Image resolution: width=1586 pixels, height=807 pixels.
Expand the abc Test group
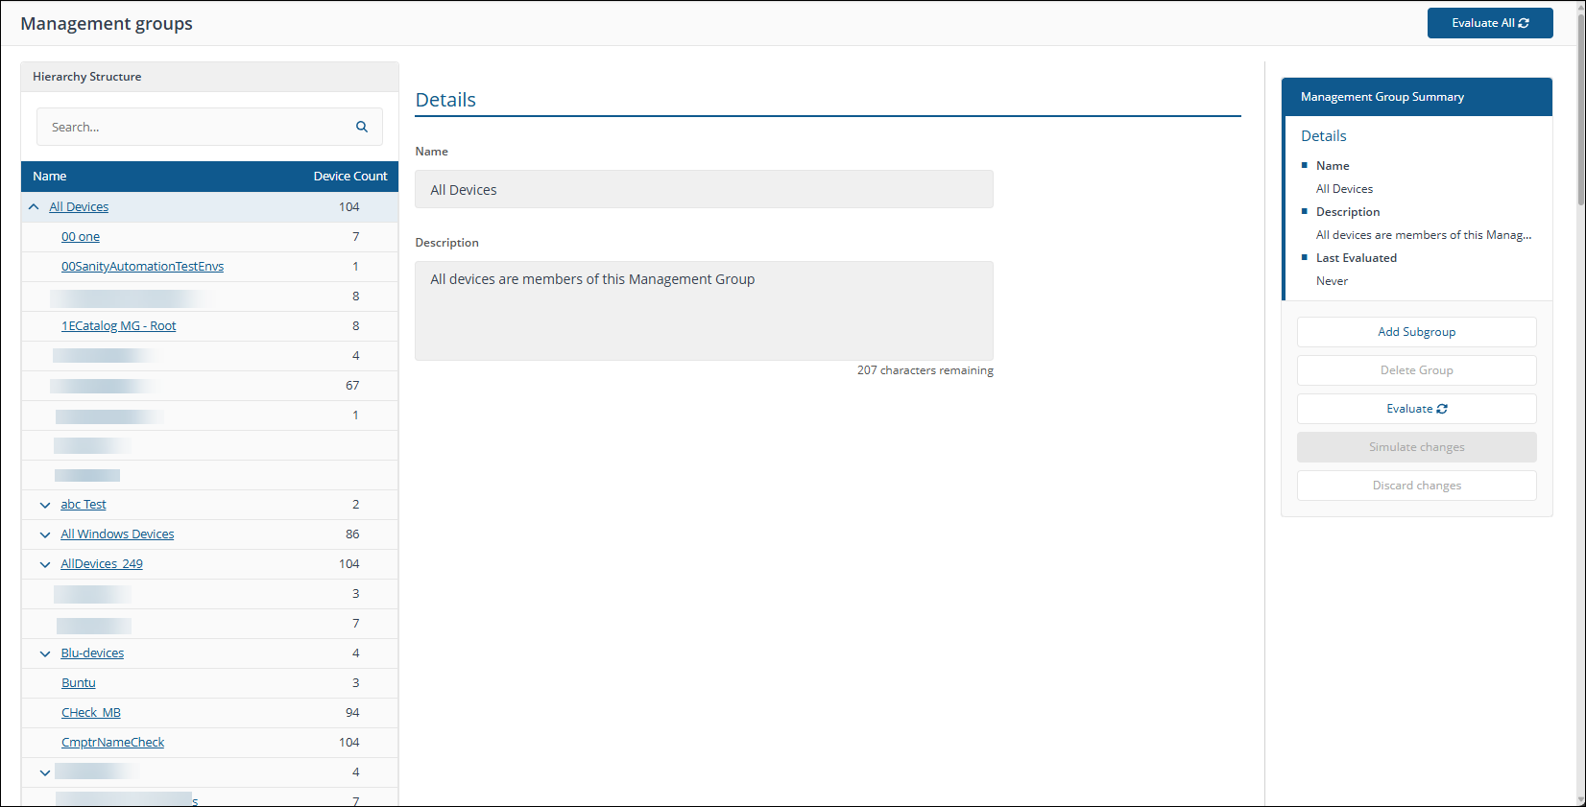[45, 505]
